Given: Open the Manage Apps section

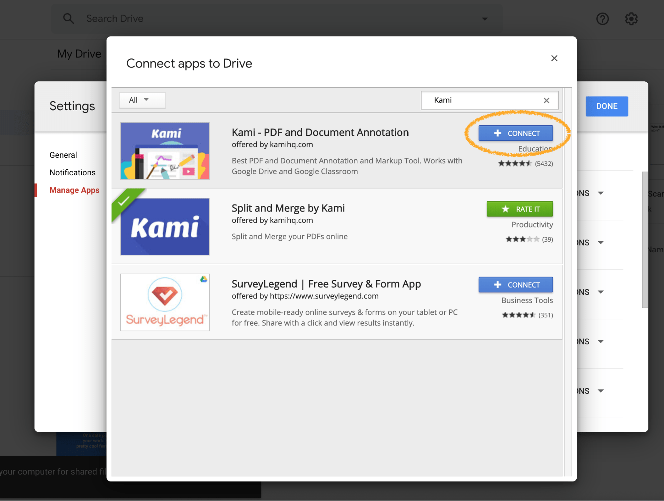Looking at the screenshot, I should 74,190.
